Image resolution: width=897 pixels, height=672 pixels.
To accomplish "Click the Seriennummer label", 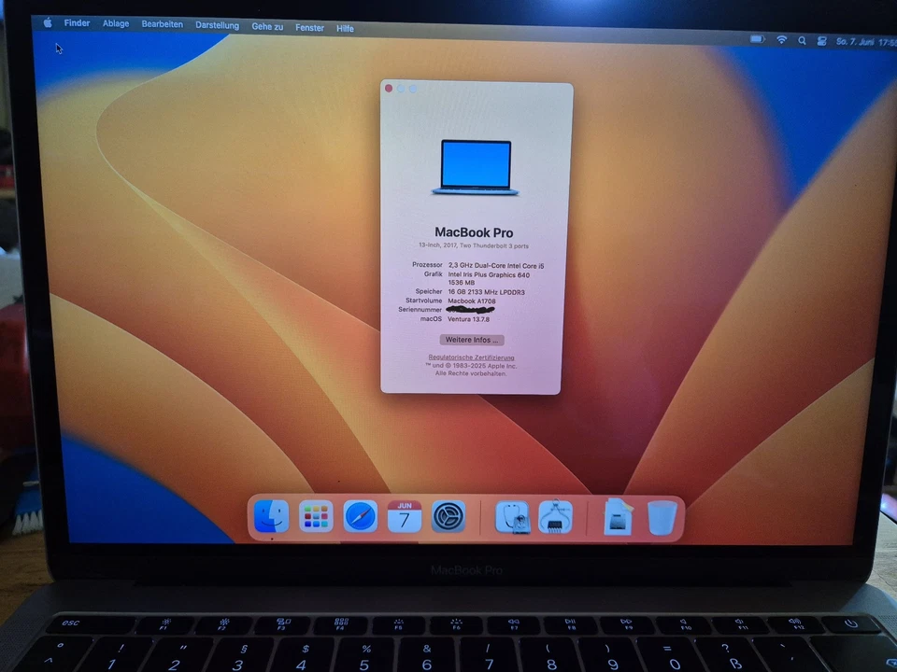I will click(x=420, y=309).
